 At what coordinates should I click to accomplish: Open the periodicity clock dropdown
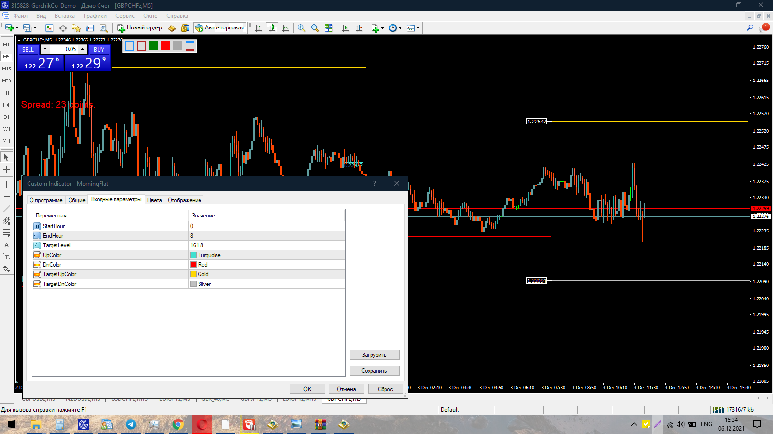pyautogui.click(x=400, y=28)
